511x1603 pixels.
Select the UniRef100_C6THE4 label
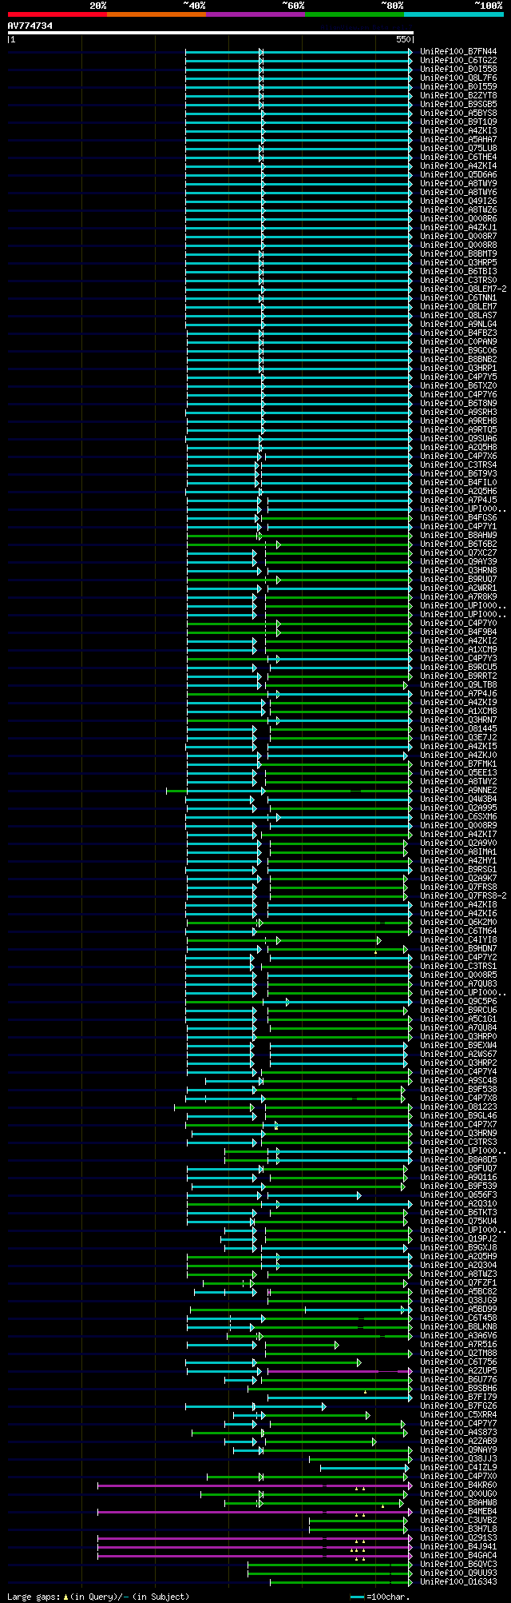pos(458,158)
